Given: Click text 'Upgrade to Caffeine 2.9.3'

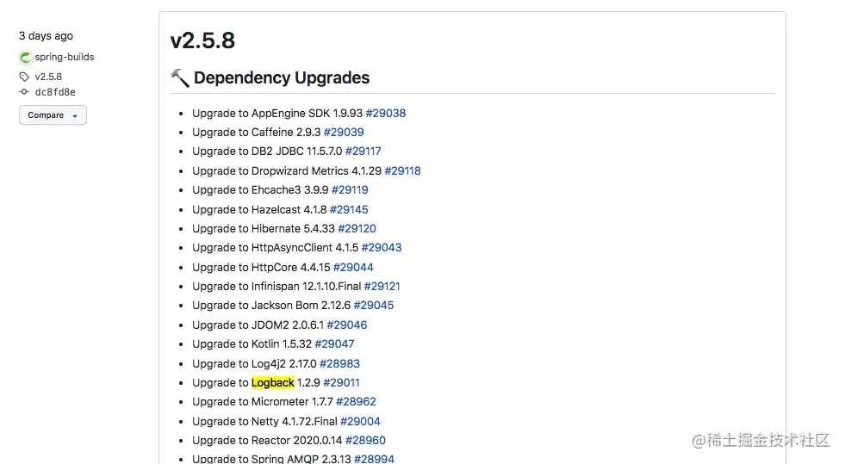Looking at the screenshot, I should [257, 133].
